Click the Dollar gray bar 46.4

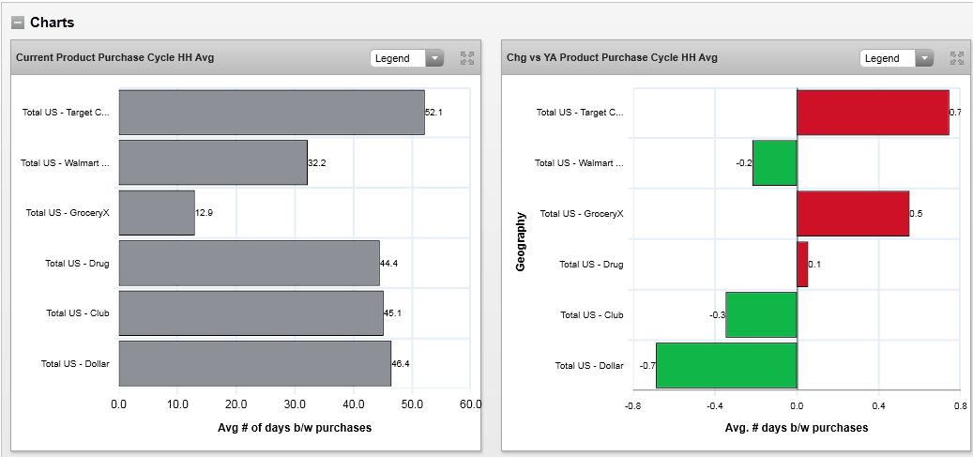click(254, 363)
